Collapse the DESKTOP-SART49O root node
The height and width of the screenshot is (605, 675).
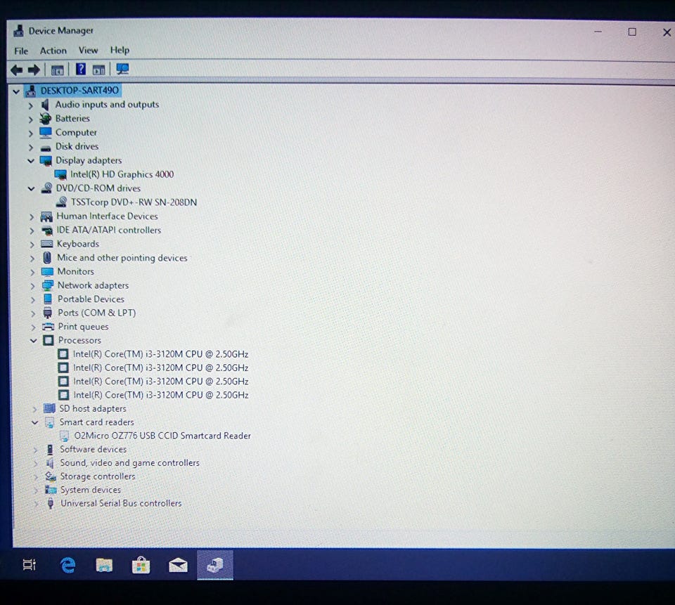point(16,91)
